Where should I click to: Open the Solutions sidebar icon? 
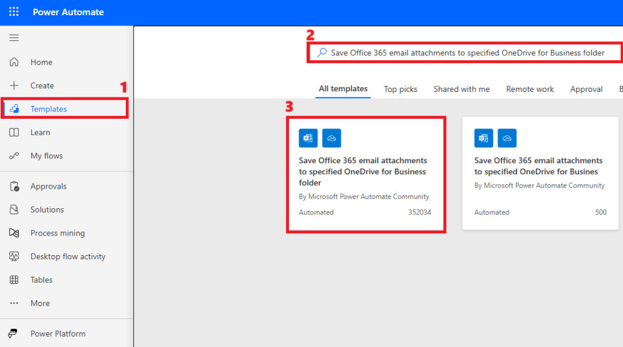tap(14, 209)
